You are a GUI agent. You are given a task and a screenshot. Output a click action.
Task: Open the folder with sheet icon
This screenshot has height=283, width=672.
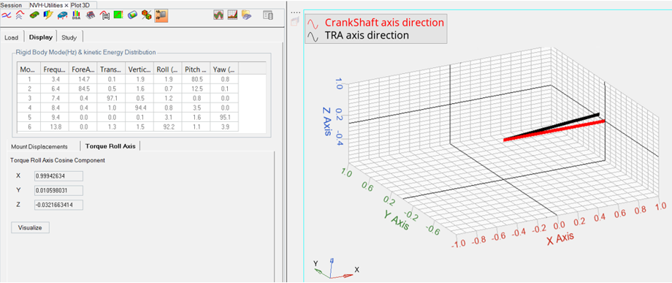click(x=246, y=15)
